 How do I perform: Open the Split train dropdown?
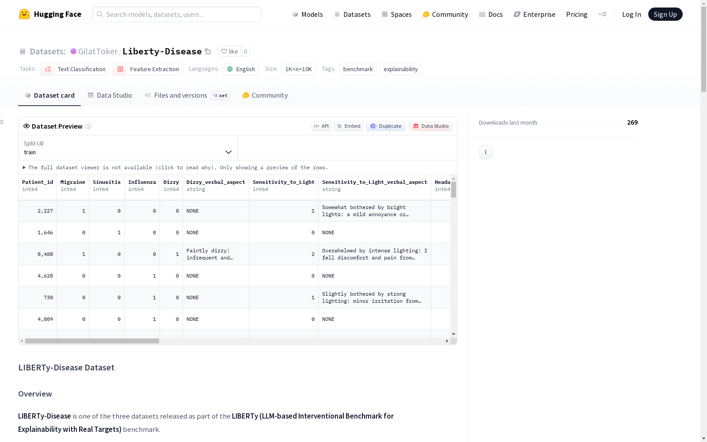pyautogui.click(x=128, y=148)
